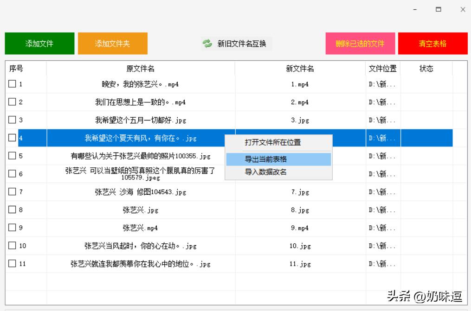
Task: Click the green 添加文件 button
Action: point(39,44)
